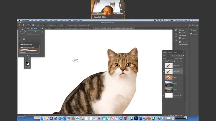Open the Learn panel
The height and width of the screenshot is (121, 216).
coord(193,30)
